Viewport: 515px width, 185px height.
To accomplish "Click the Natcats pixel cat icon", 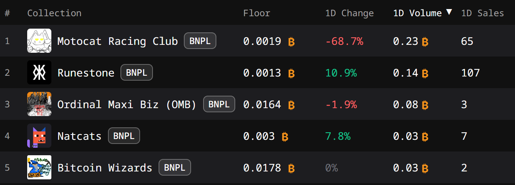I will (39, 136).
